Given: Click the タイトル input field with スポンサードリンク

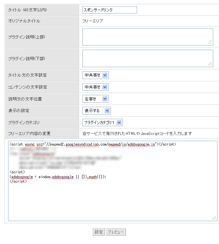Looking at the screenshot, I should 109,10.
